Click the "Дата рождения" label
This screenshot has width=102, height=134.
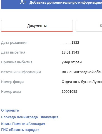pyautogui.click(x=14, y=43)
